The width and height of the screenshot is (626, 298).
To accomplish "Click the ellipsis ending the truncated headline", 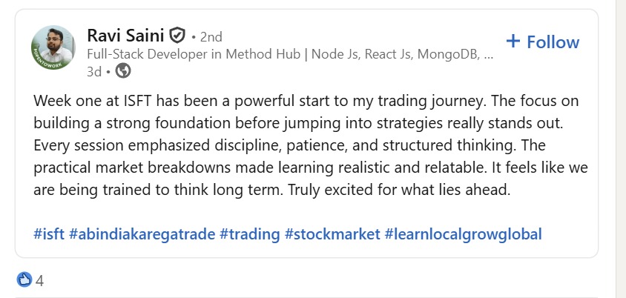I will tap(488, 54).
